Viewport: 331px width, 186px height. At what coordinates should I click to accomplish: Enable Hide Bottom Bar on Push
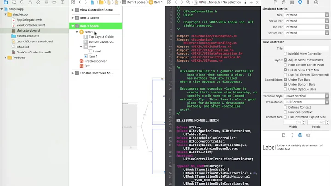coord(285,65)
